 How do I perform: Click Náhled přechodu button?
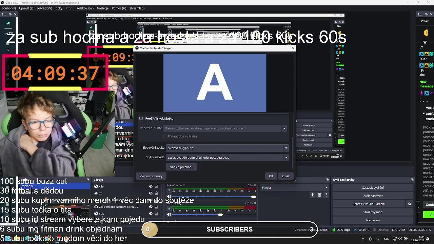[x=181, y=167]
